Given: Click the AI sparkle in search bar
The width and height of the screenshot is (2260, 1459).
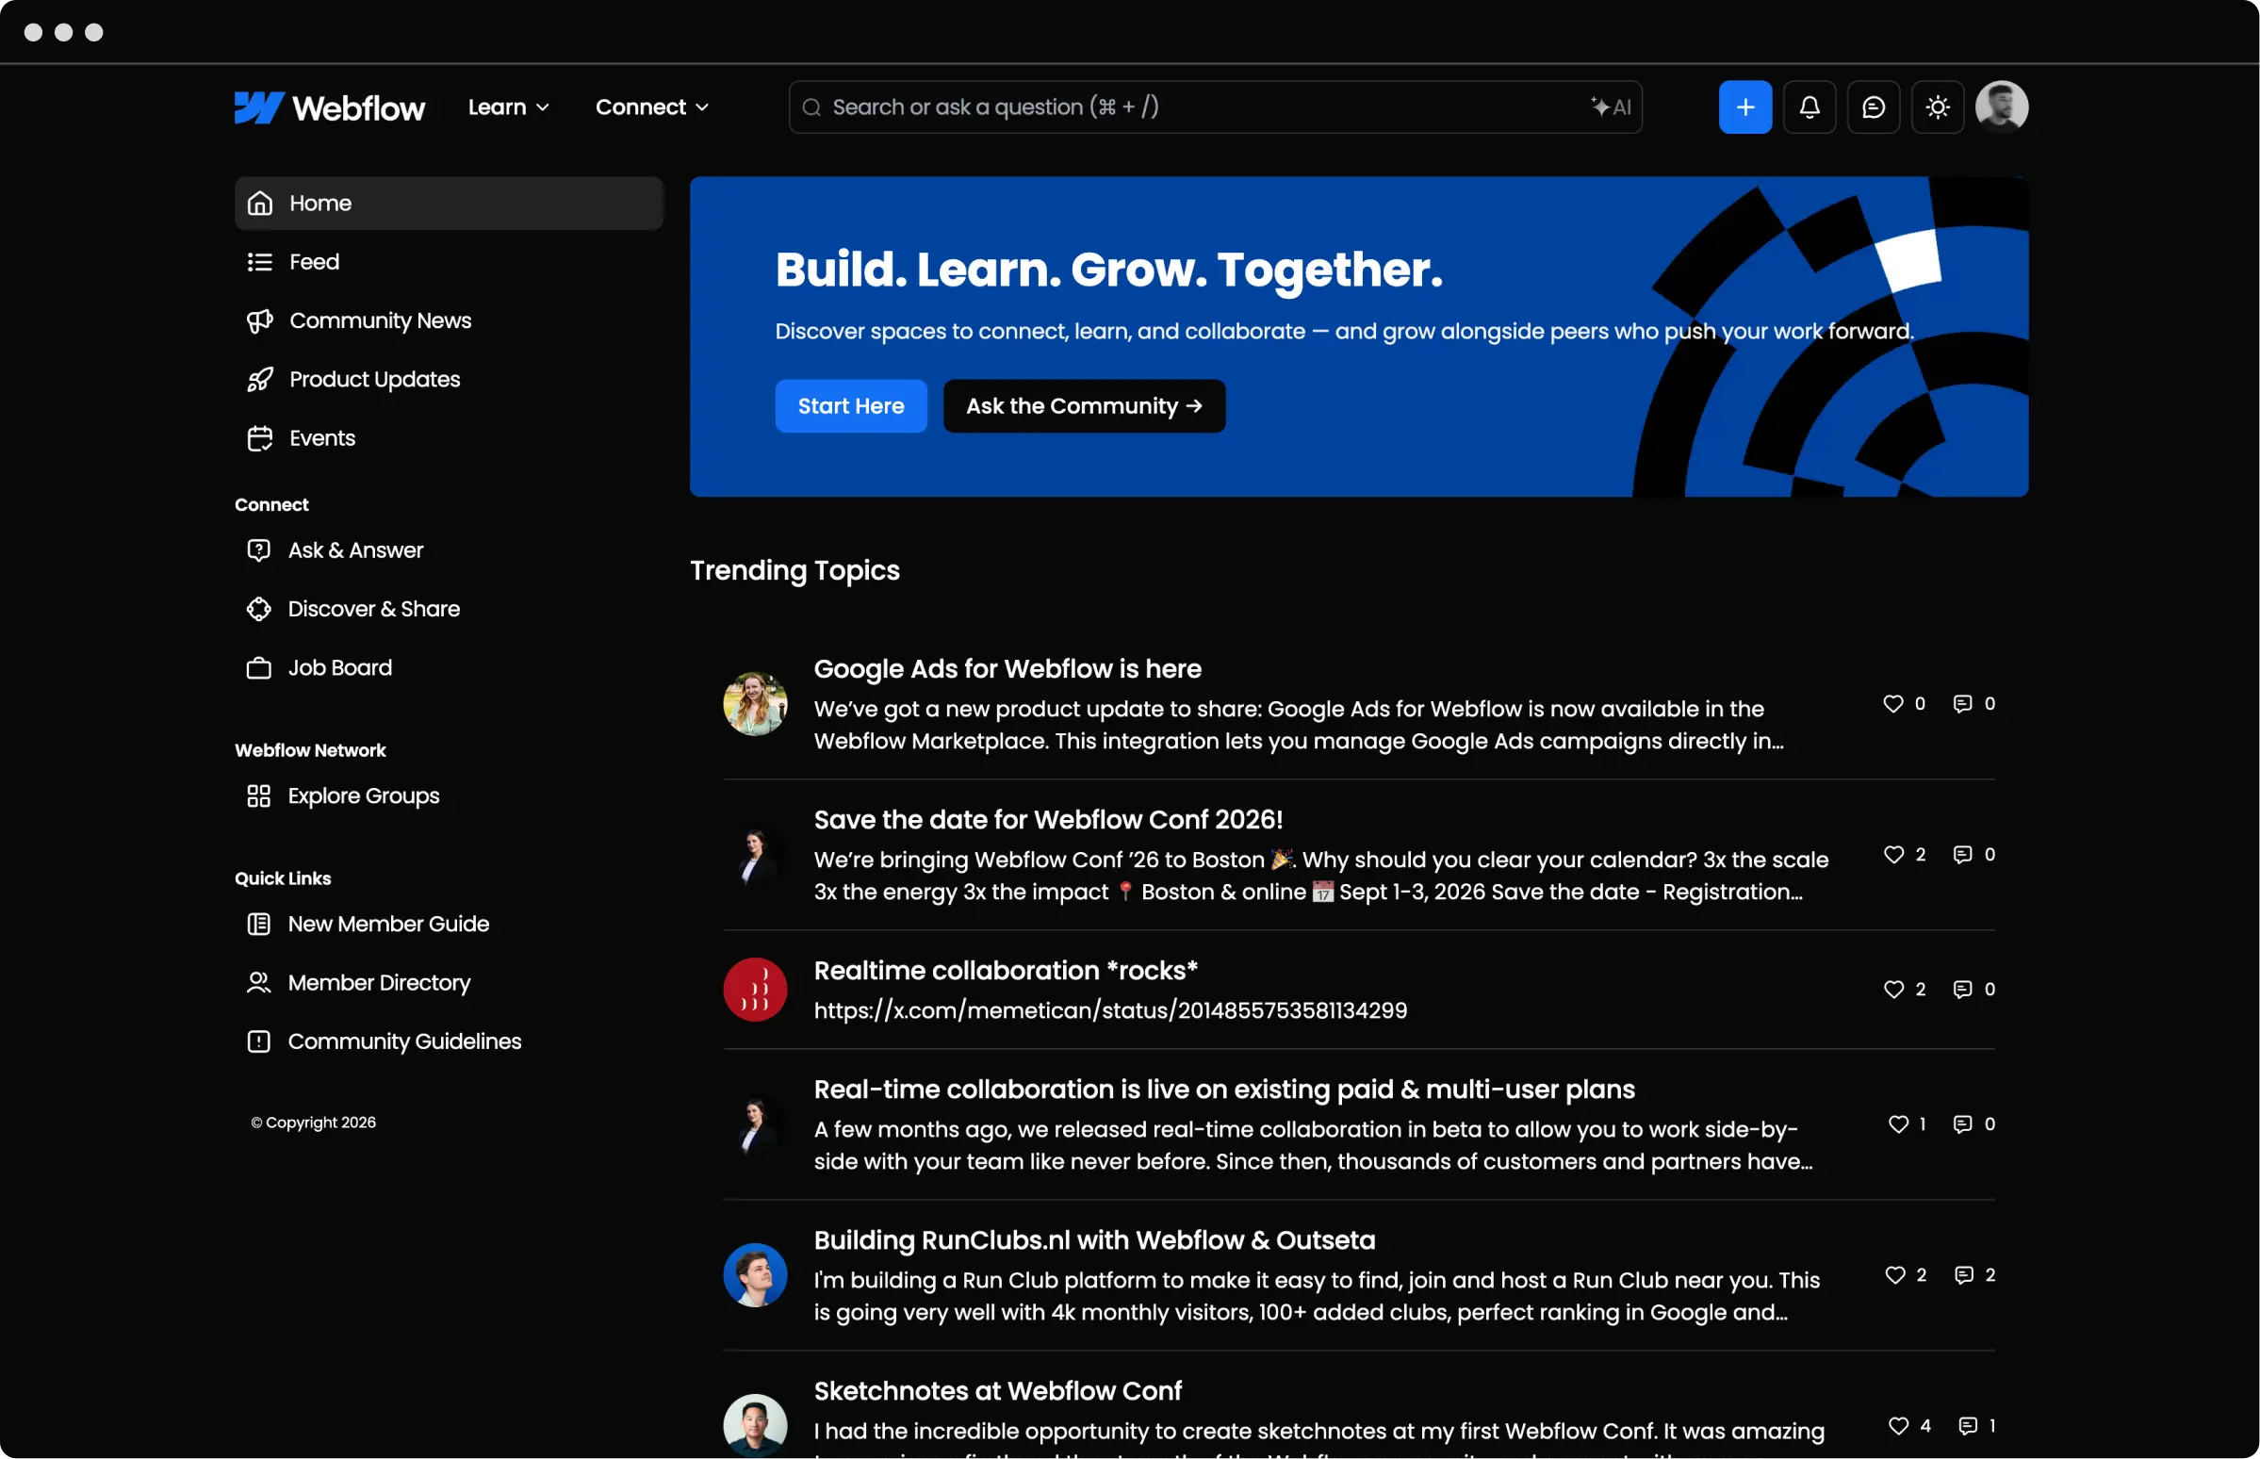Looking at the screenshot, I should [1611, 107].
